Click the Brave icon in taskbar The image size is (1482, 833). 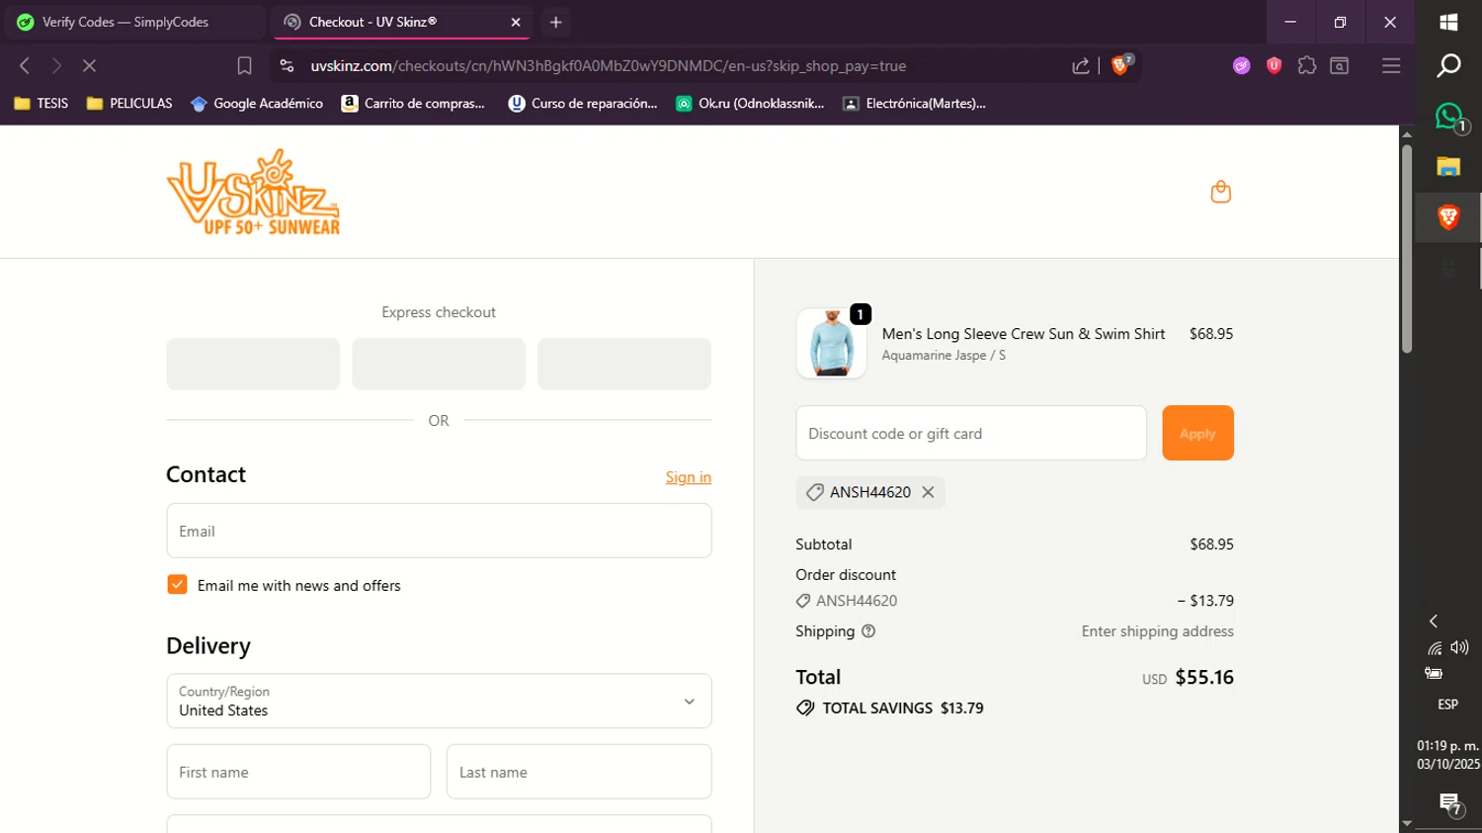click(x=1448, y=217)
